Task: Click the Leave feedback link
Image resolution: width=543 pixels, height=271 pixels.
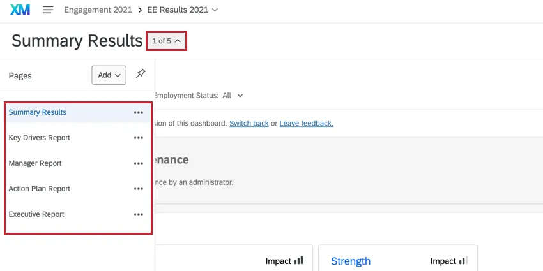Action: pyautogui.click(x=306, y=123)
